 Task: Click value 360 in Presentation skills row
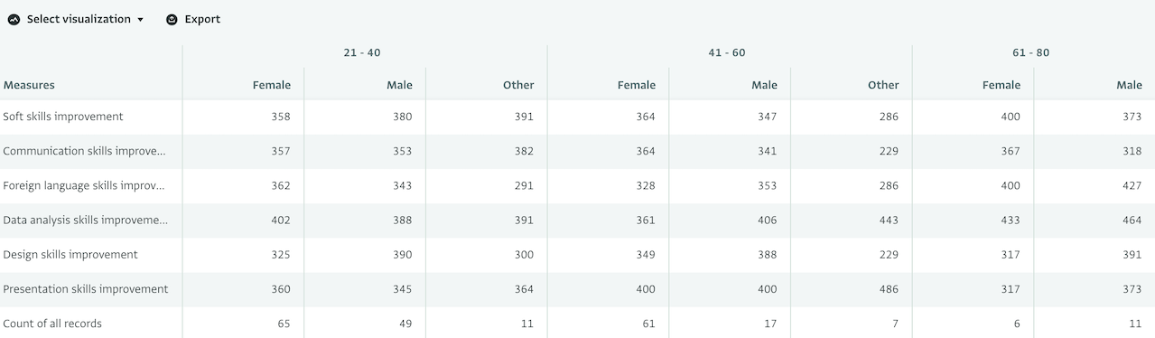(x=281, y=288)
